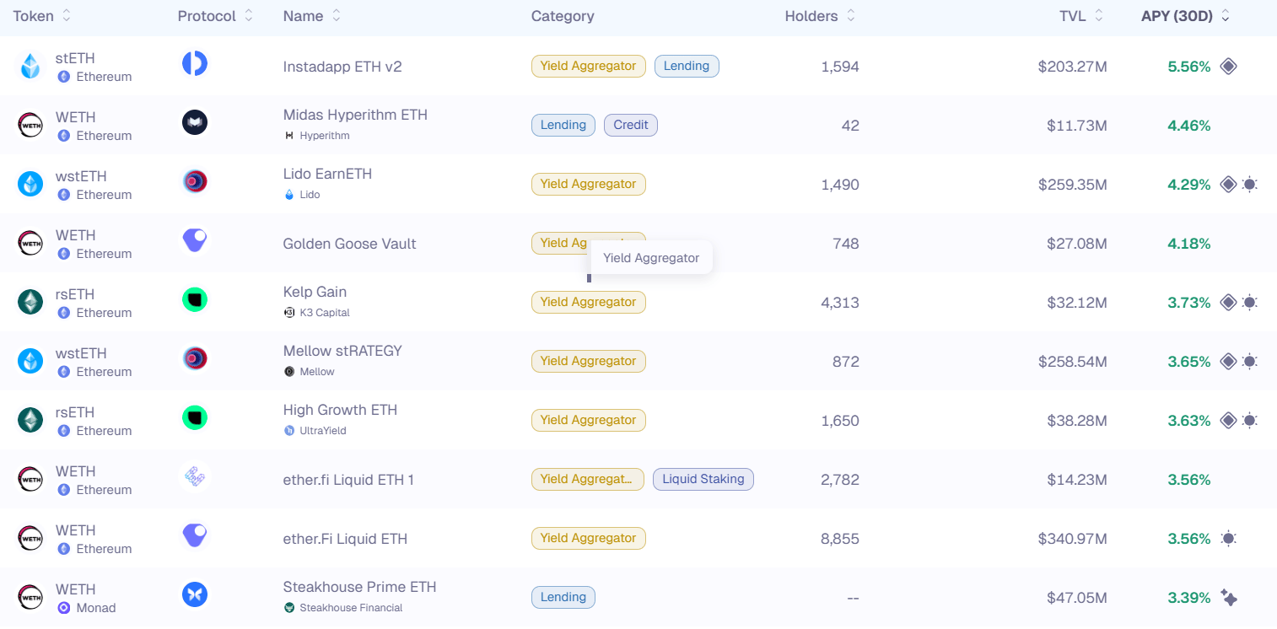Viewport: 1277px width, 629px height.
Task: Open the Golden Goose Vault entry
Action: tap(350, 244)
